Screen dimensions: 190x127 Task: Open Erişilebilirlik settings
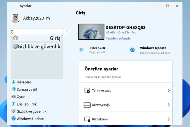point(27,104)
